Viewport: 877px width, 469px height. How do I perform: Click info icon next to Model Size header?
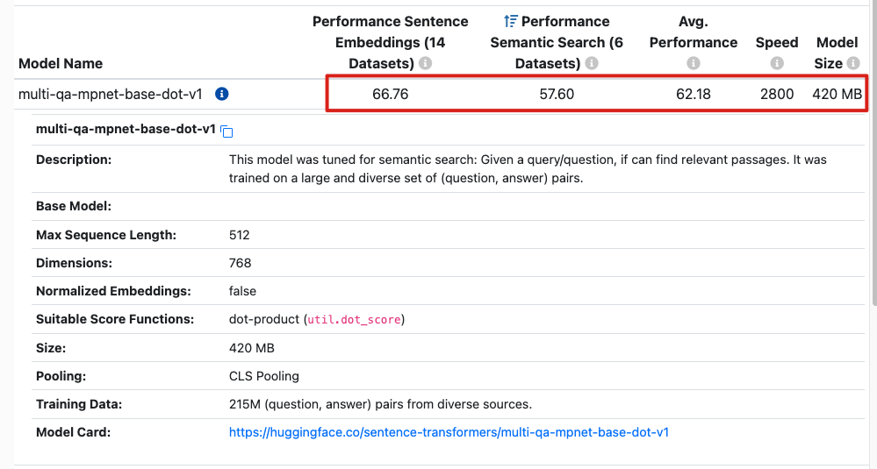(853, 64)
